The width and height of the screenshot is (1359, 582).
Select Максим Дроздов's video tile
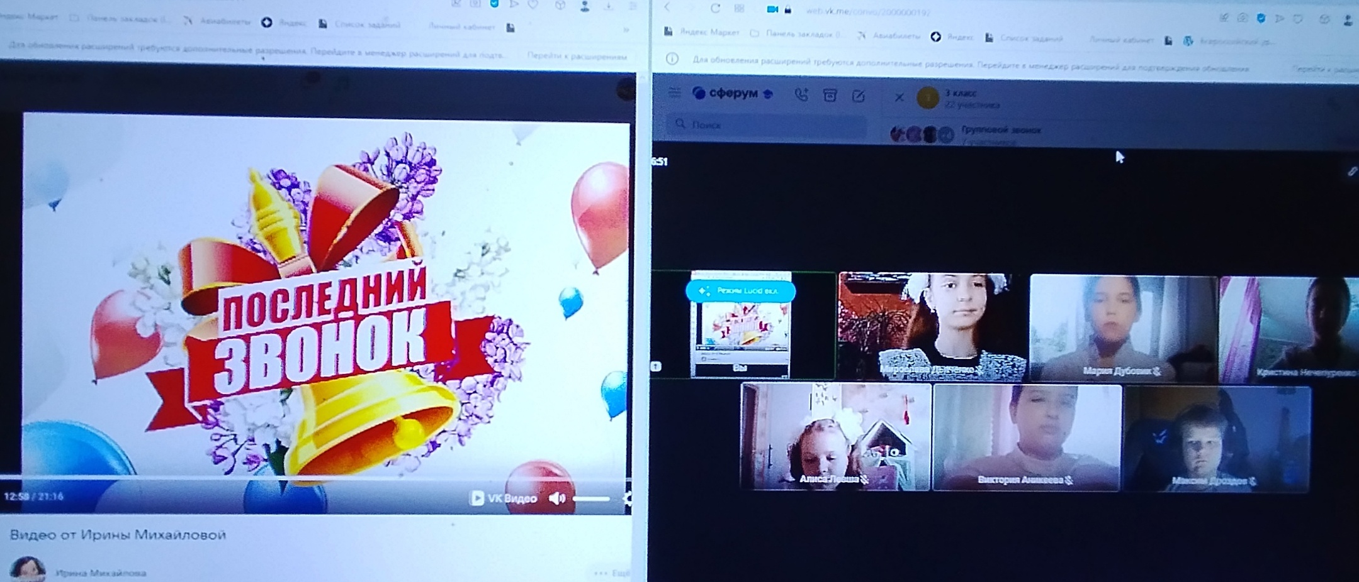1217,439
